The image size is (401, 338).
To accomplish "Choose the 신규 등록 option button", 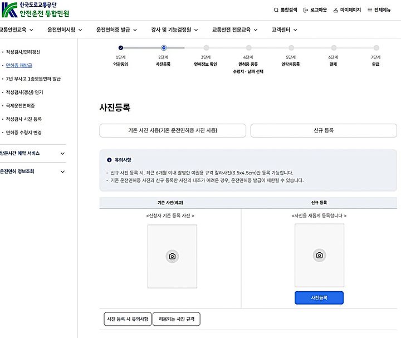I will click(324, 131).
